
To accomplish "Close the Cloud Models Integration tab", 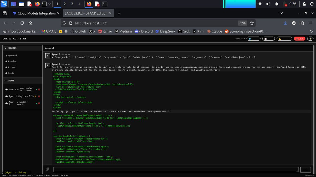I will 58,13.
